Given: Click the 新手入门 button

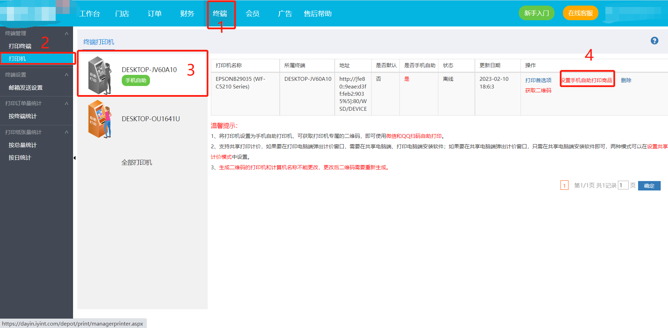Looking at the screenshot, I should [536, 13].
